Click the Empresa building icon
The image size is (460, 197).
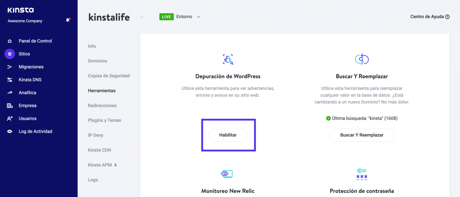(9, 105)
